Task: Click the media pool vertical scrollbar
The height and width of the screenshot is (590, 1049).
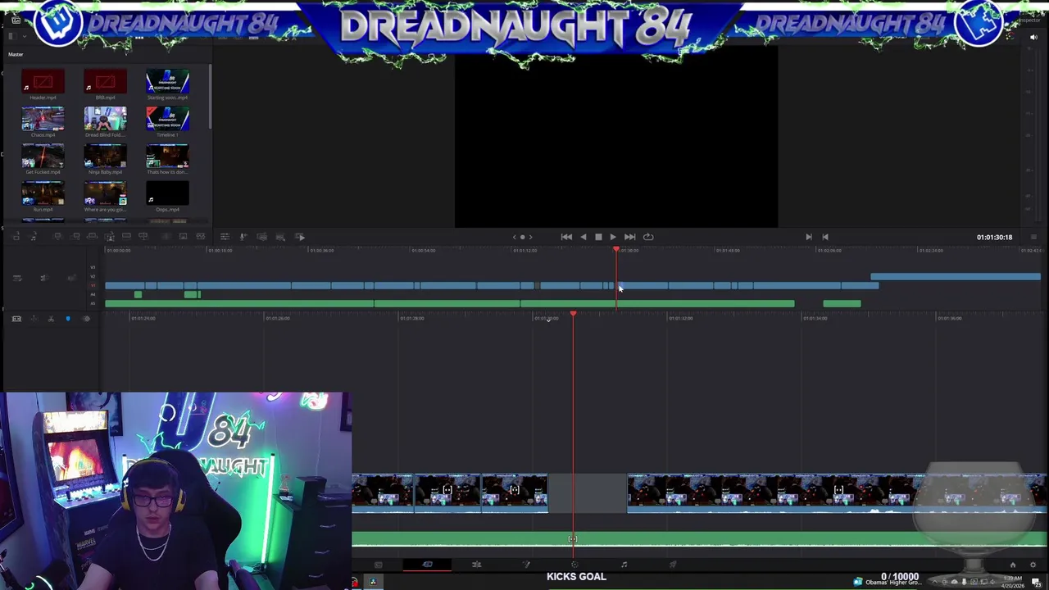Action: click(211, 97)
